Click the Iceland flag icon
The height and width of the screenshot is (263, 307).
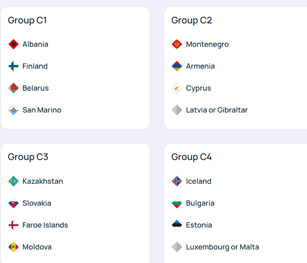(x=177, y=181)
